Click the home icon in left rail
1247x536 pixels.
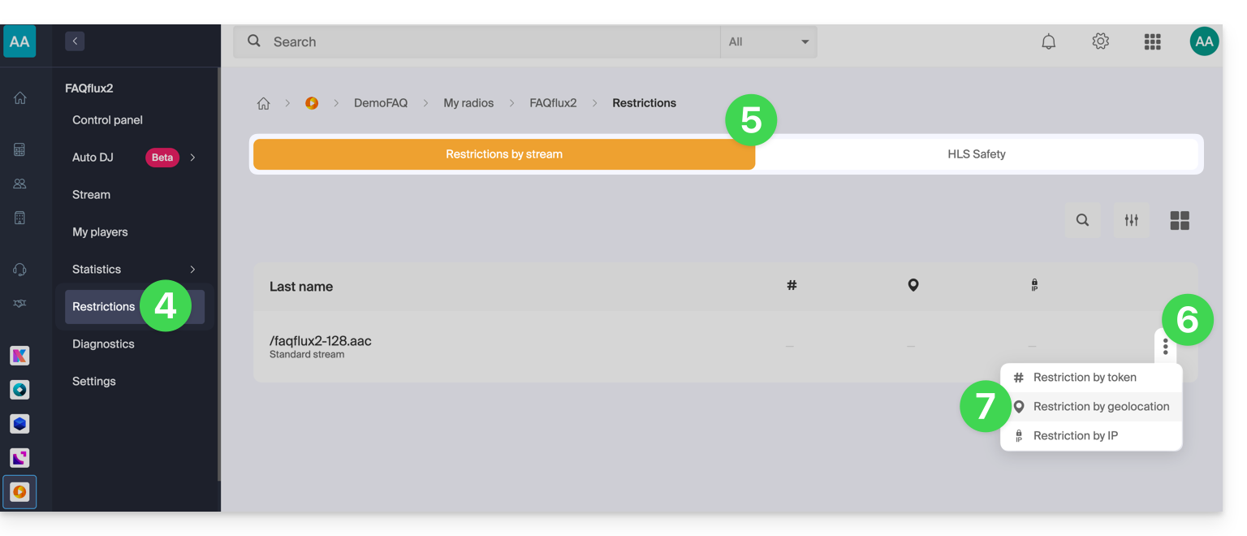(20, 98)
